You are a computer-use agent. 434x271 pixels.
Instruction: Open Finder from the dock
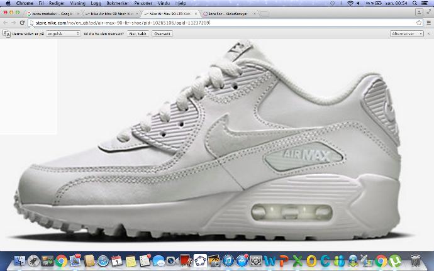[19, 261]
